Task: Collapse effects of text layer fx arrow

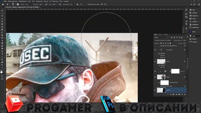Action: (186, 50)
